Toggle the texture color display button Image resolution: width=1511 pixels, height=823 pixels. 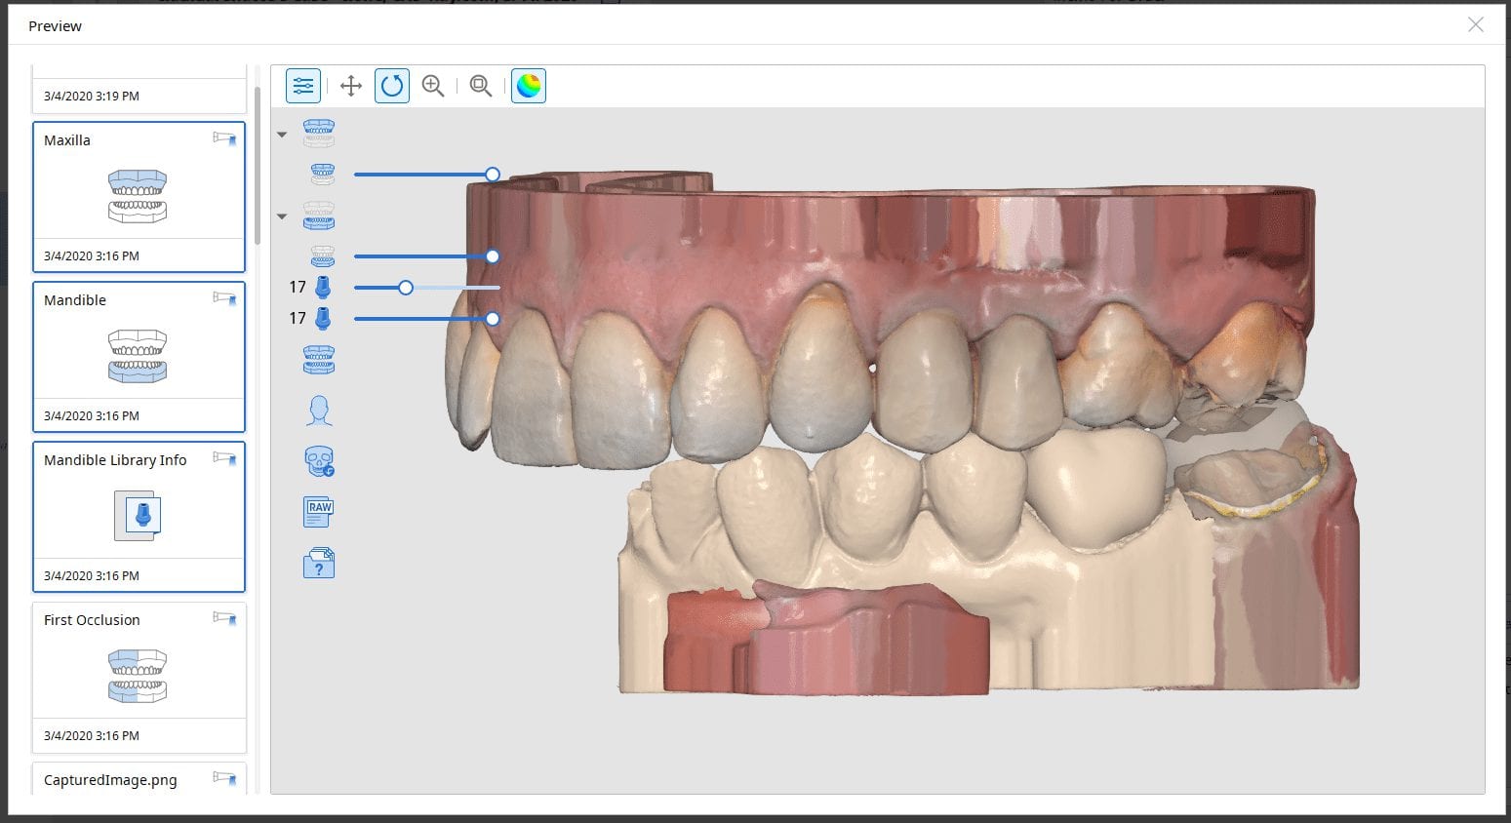coord(529,86)
